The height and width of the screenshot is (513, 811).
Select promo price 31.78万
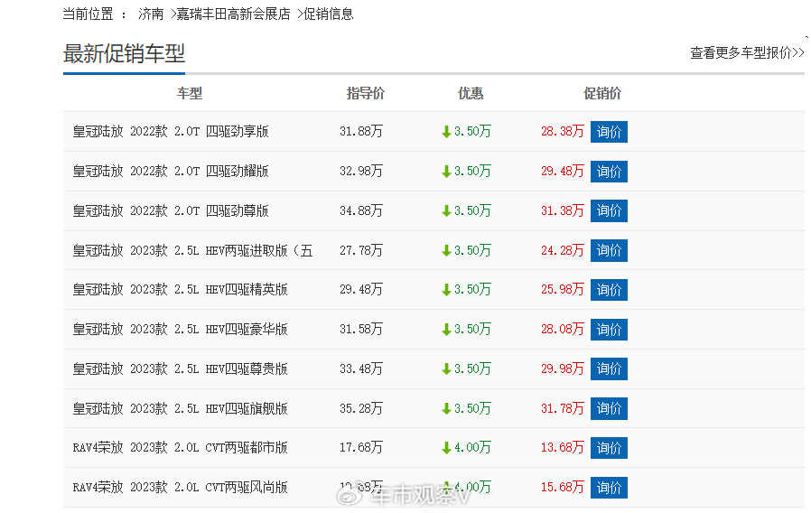[563, 408]
